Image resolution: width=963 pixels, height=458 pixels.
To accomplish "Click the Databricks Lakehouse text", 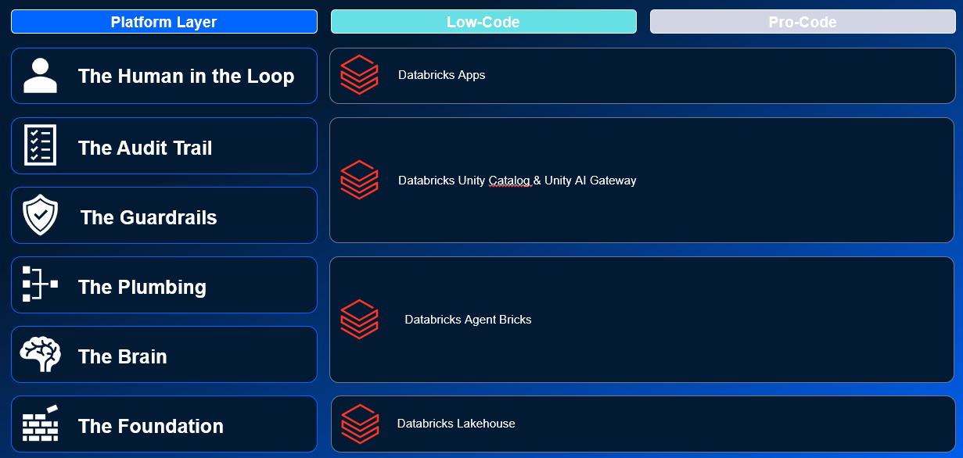I will (456, 424).
